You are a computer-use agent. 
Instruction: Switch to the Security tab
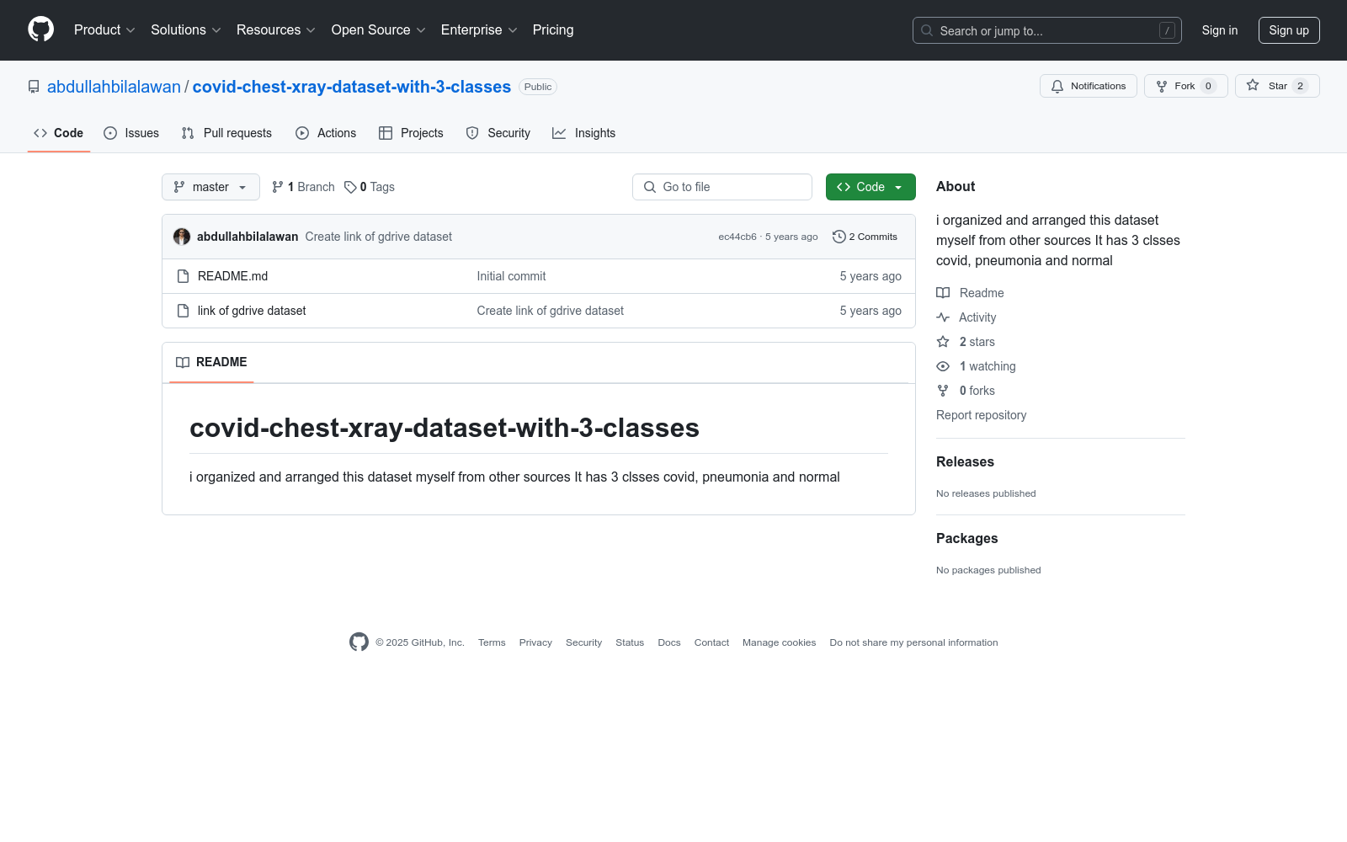tap(498, 133)
